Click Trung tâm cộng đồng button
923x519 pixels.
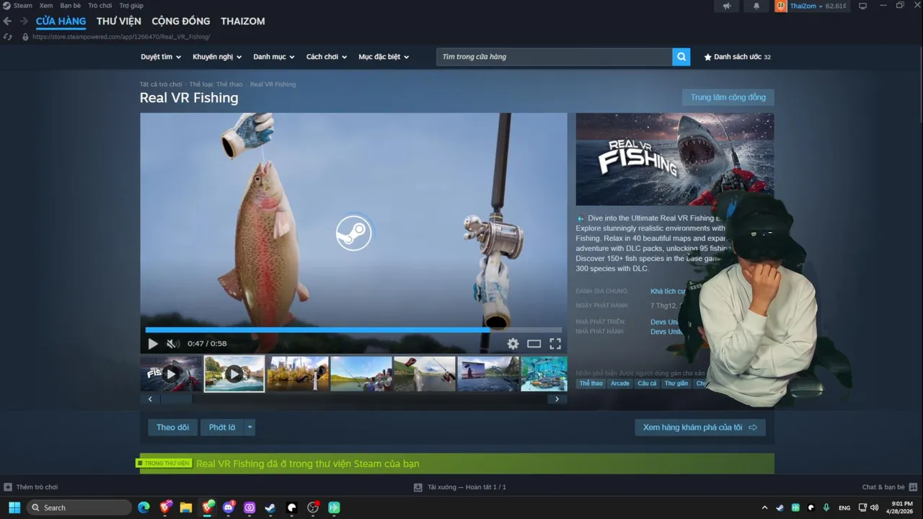tap(728, 97)
